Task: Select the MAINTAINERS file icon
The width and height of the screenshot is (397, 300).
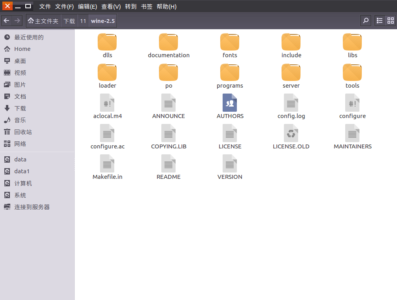Action: pos(352,133)
